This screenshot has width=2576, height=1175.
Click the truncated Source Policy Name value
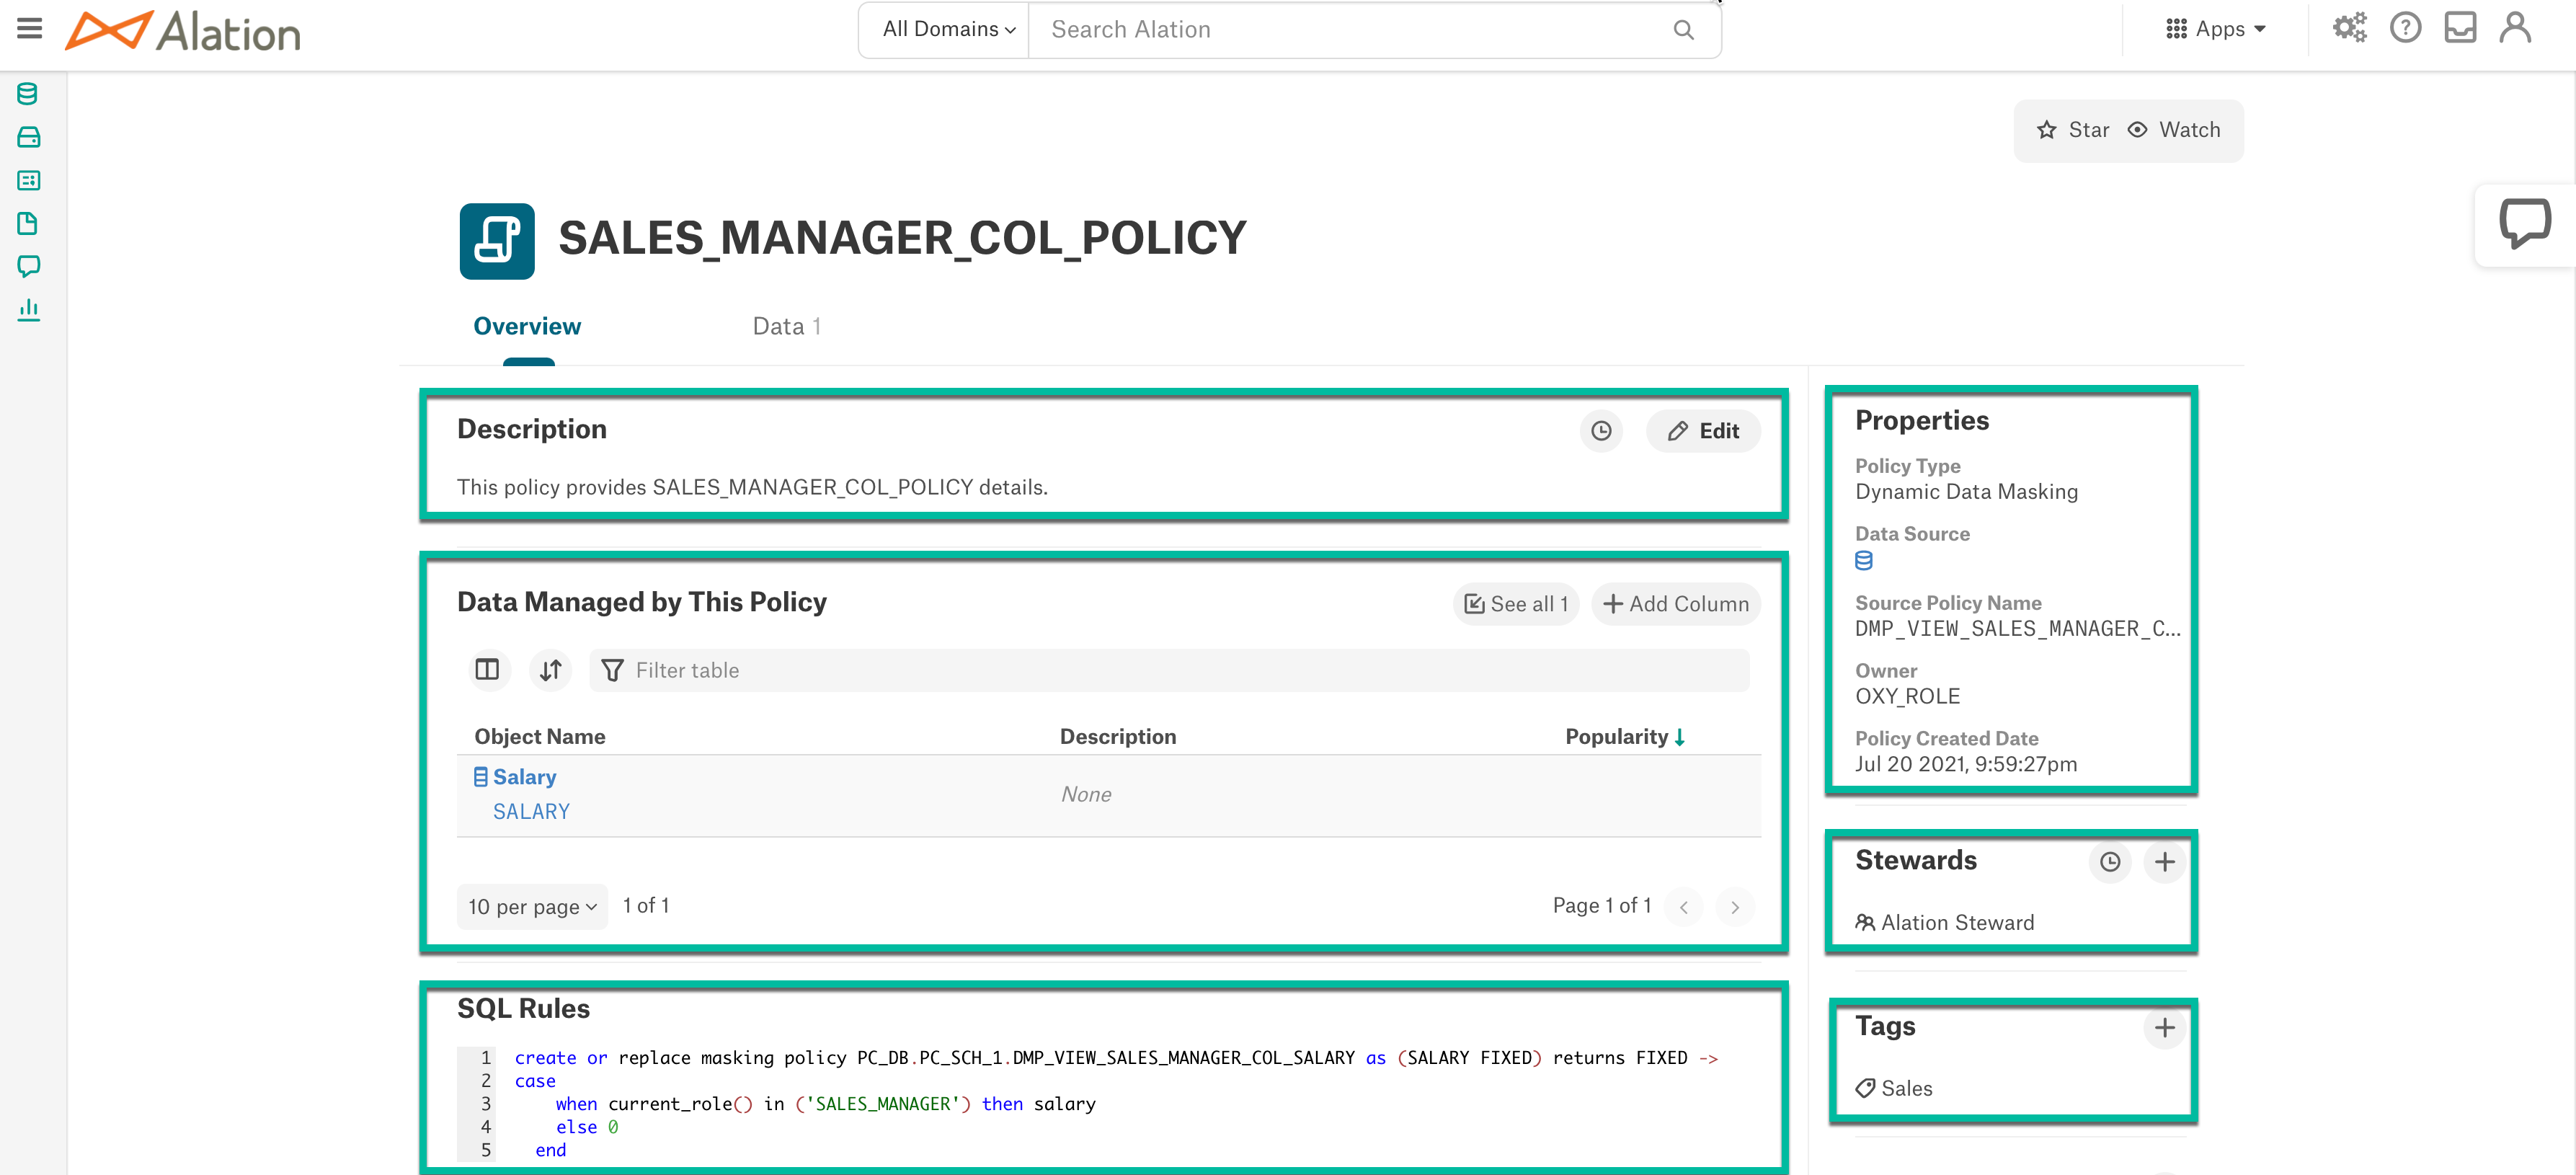2017,629
